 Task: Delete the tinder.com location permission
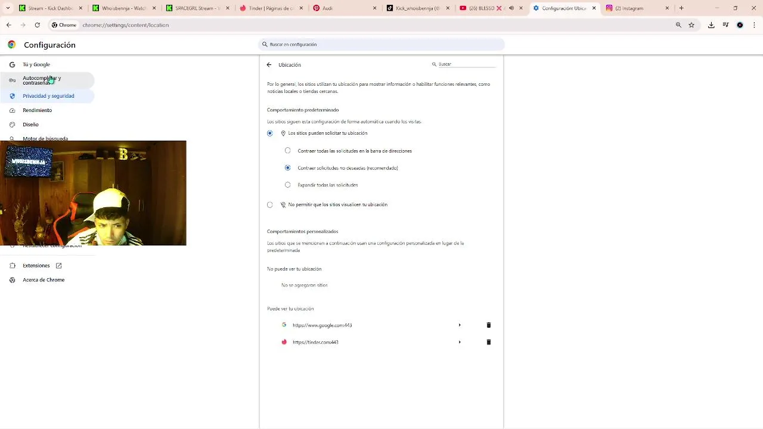[489, 342]
